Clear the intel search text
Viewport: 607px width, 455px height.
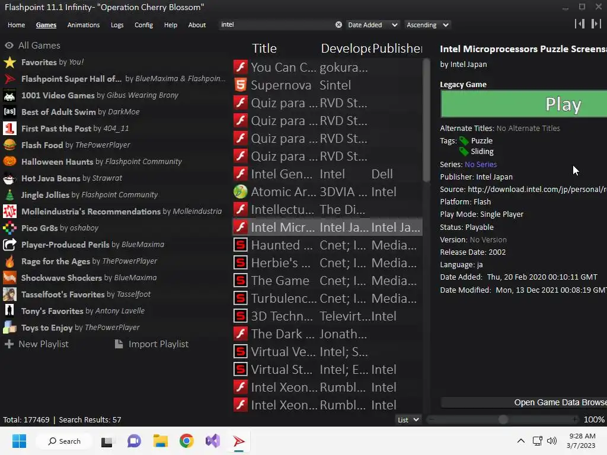point(338,25)
